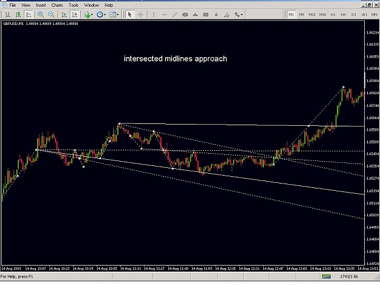This screenshot has height=285, width=380.
Task: Restore down the chart window
Action: coord(369,5)
